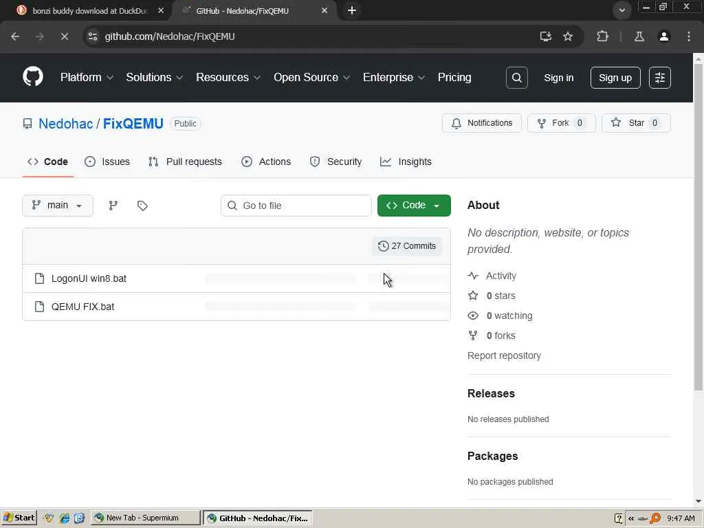Open the green Code dropdown button

(414, 205)
